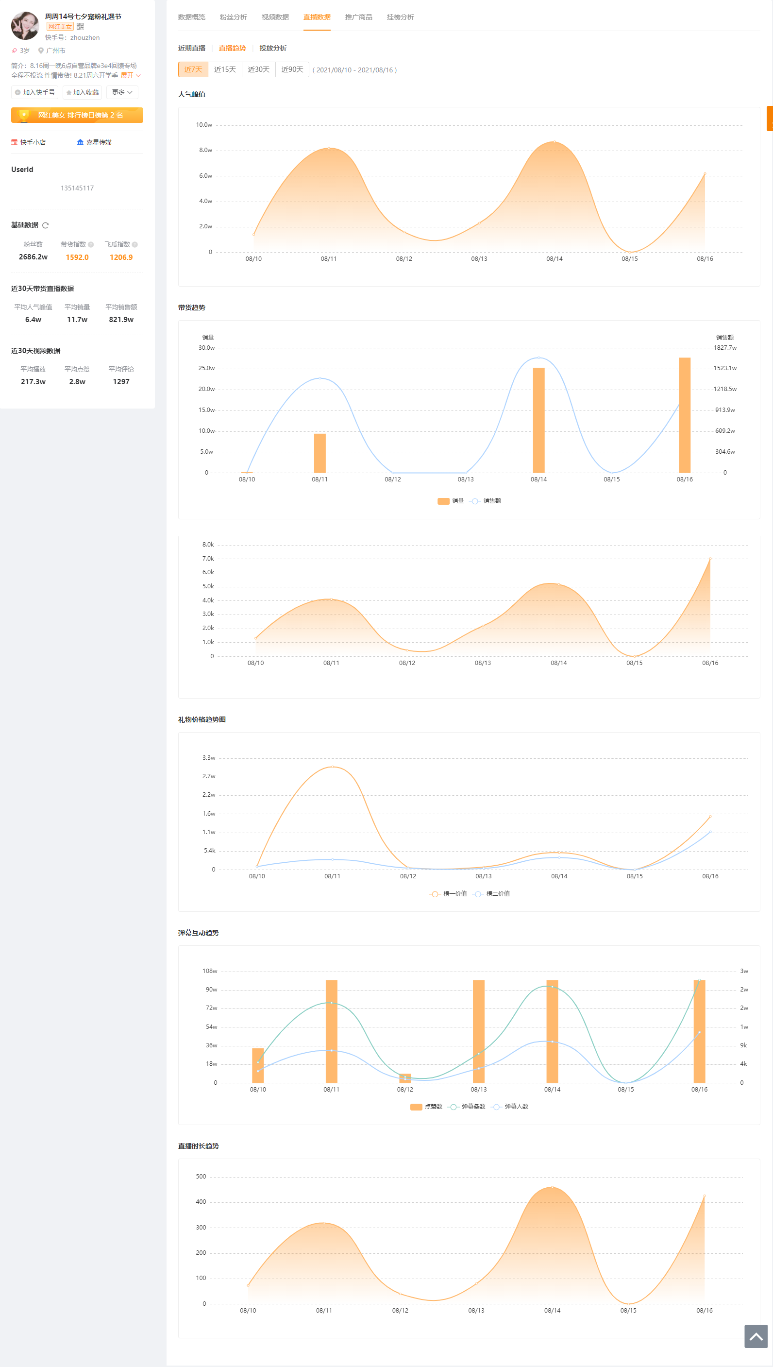773x1367 pixels.
Task: Click the 快手小店 shop icon
Action: [x=15, y=142]
